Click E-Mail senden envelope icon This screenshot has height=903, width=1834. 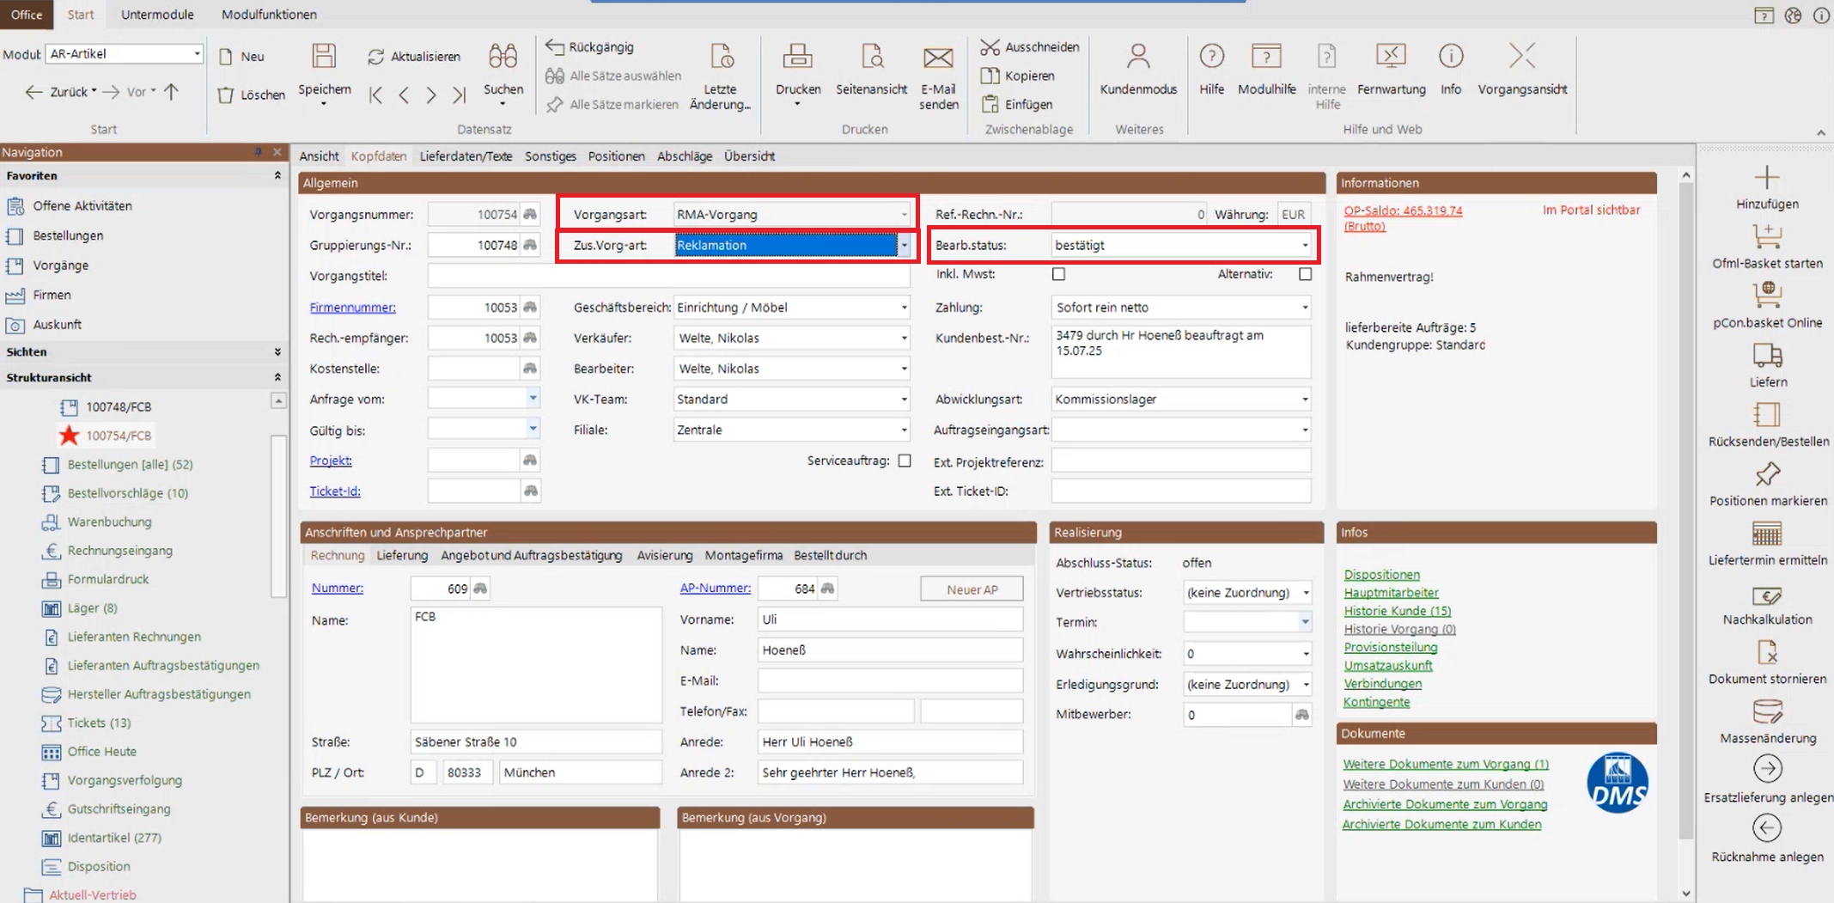[x=938, y=57]
